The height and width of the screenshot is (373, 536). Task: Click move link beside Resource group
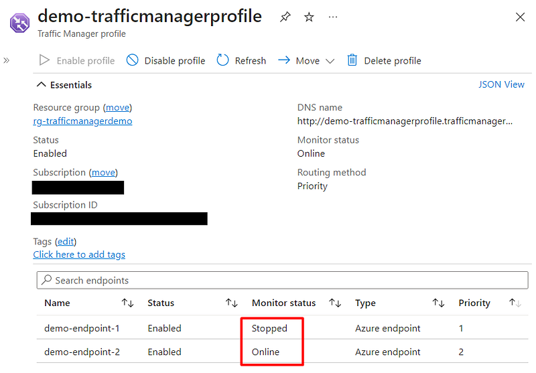click(x=117, y=108)
